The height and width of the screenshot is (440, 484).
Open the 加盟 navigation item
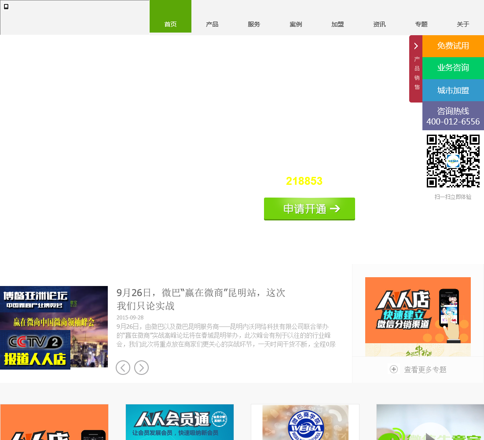[337, 24]
